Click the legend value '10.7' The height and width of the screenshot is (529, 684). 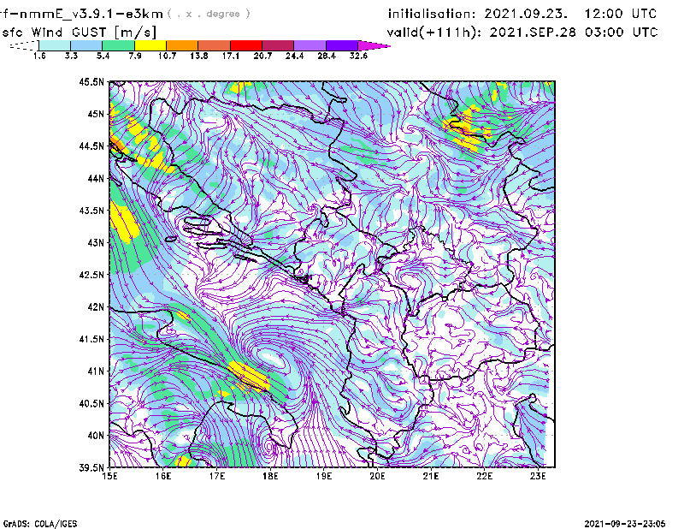coord(167,56)
